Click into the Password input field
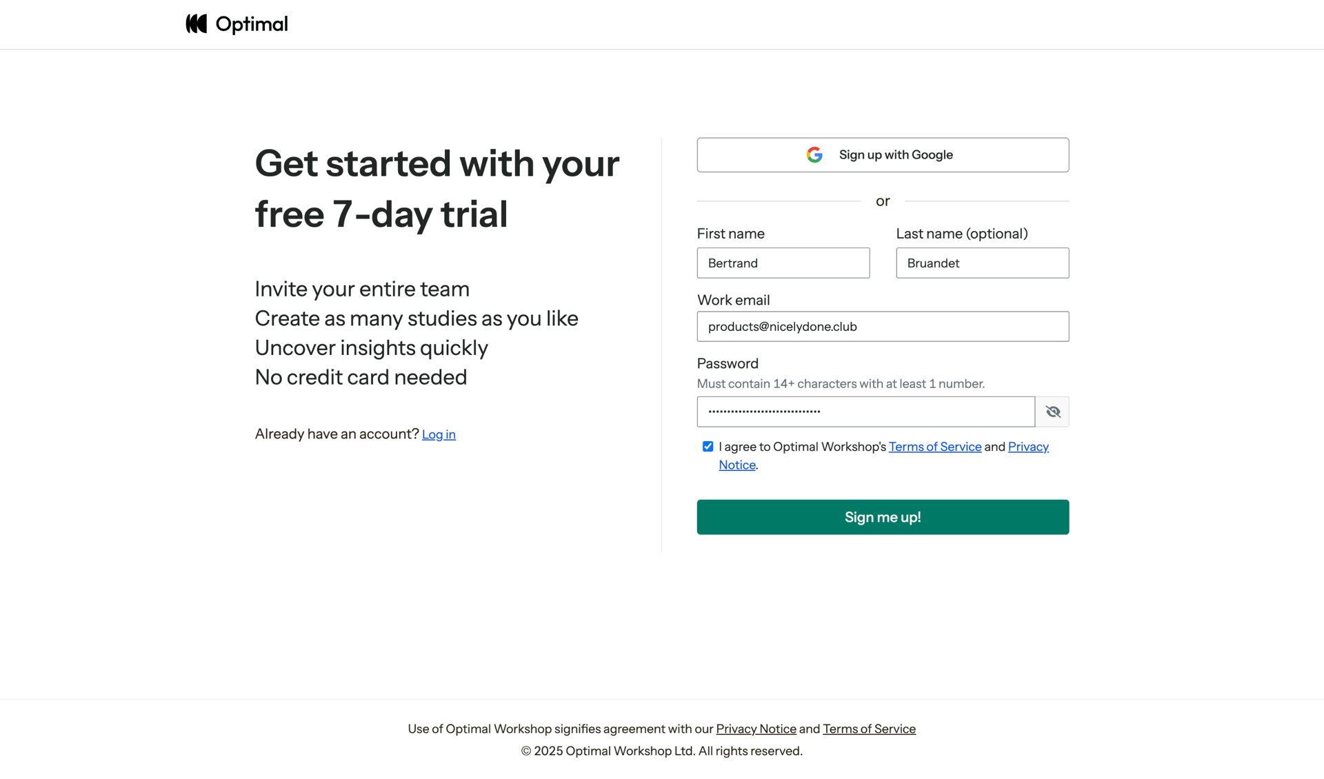Screen dimensions: 1324x779 click(x=865, y=412)
